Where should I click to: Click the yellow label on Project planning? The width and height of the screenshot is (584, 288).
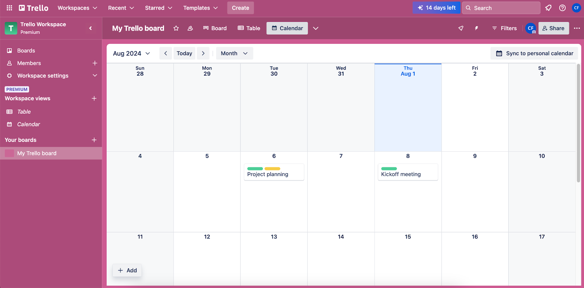point(272,168)
